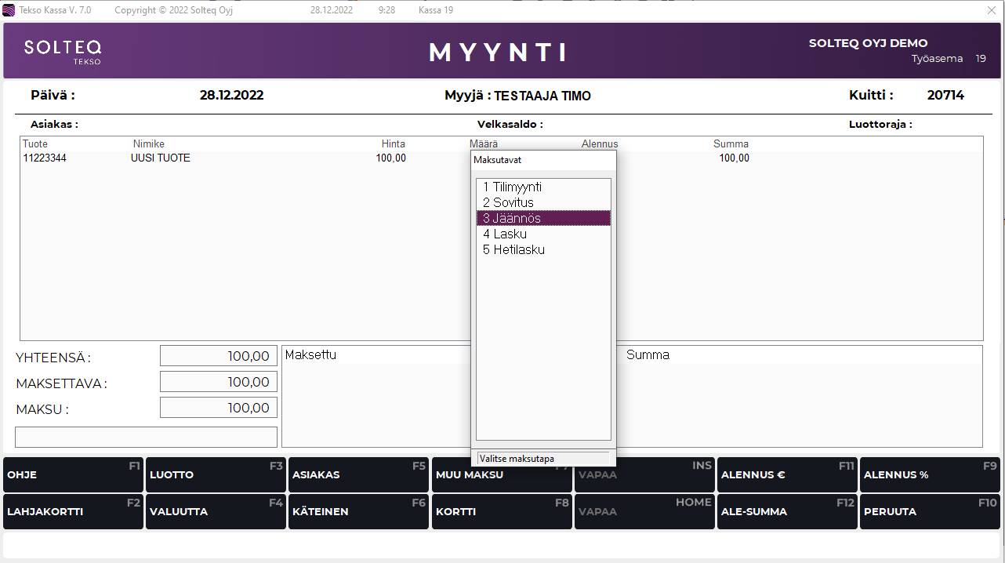Cancel with PERUUTA F10 button
This screenshot has width=1005, height=563.
pos(929,511)
